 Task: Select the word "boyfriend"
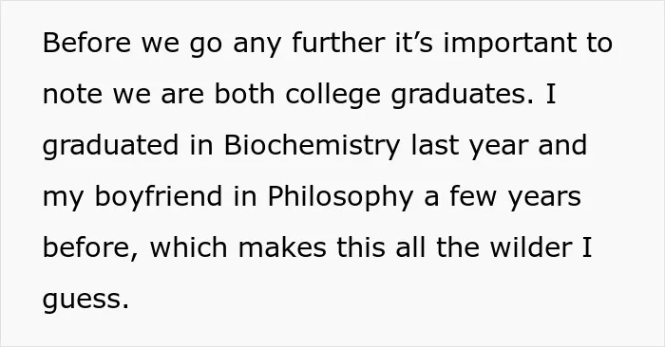159,197
